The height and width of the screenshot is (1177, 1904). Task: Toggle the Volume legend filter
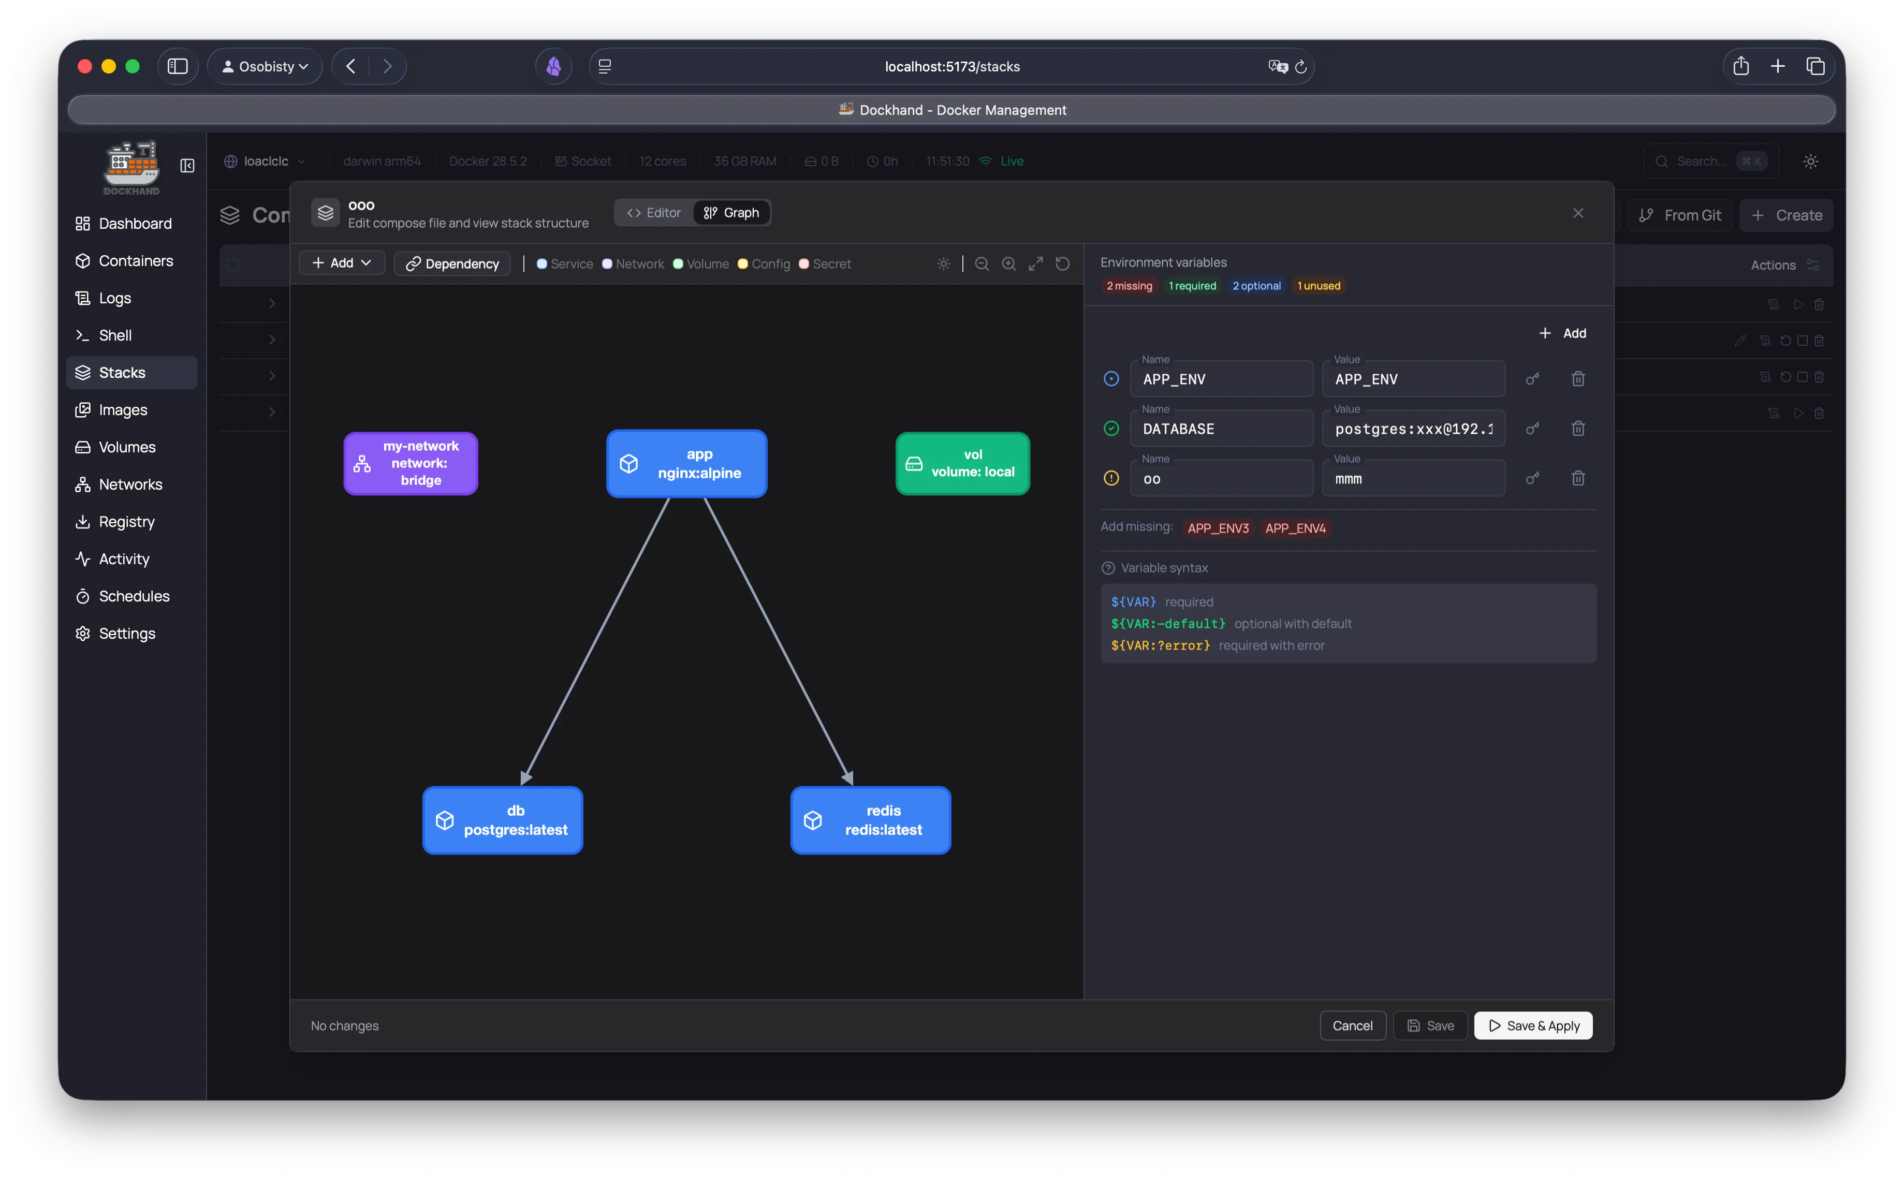click(x=700, y=264)
